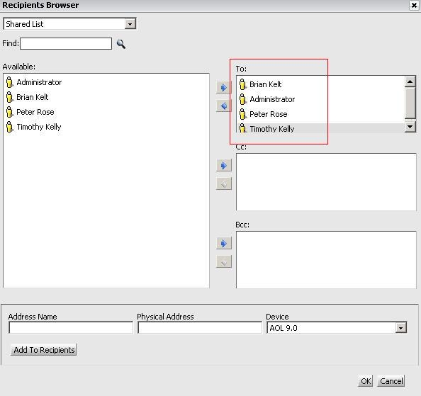Screen dimensions: 421x396
Task: Click the magnifying glass search icon
Action: [121, 44]
